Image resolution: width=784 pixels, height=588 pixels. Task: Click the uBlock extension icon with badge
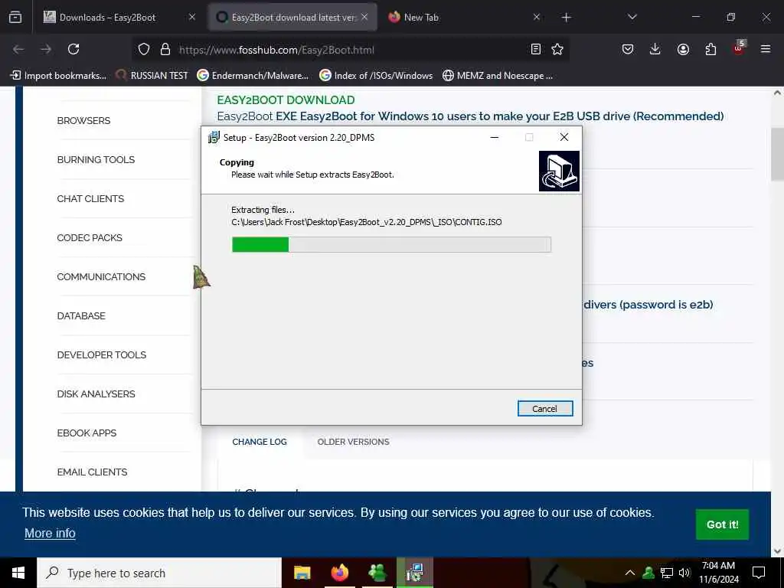pyautogui.click(x=739, y=48)
